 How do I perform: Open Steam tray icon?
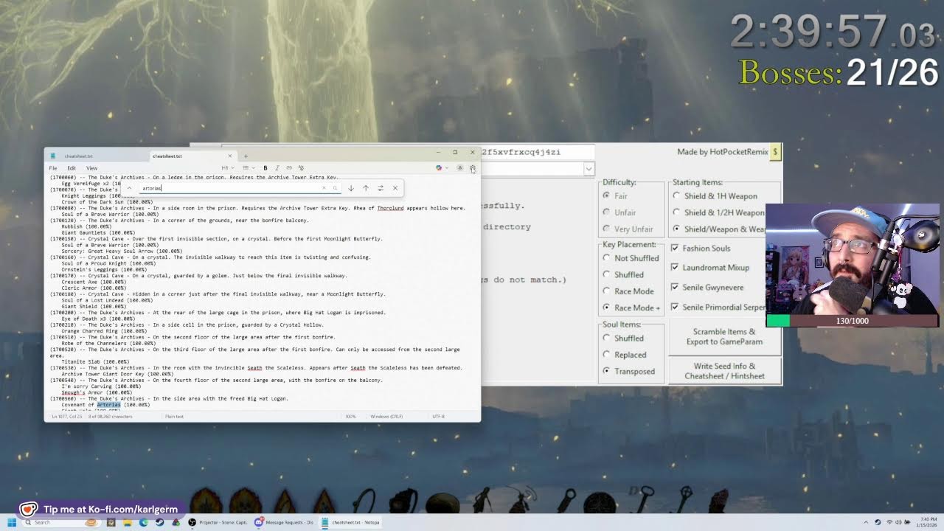point(878,522)
